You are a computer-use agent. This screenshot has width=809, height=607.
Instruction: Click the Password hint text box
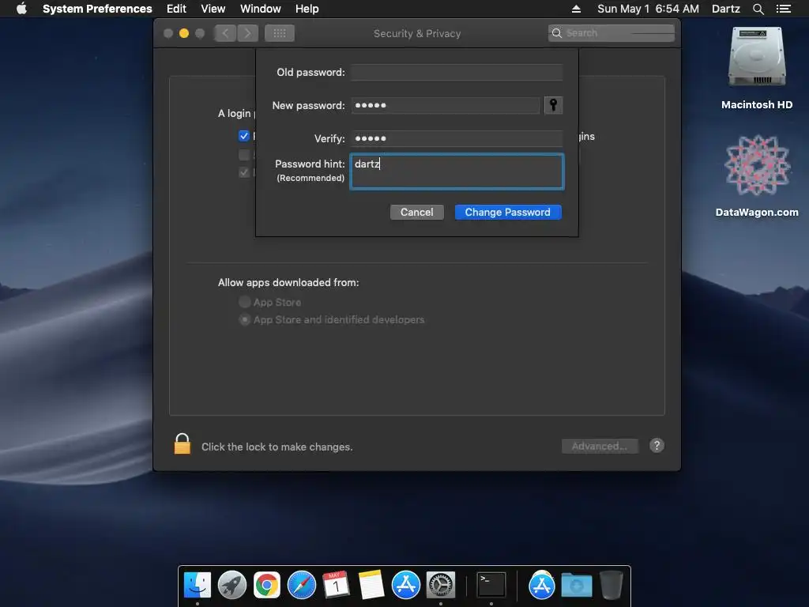[457, 172]
